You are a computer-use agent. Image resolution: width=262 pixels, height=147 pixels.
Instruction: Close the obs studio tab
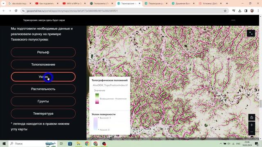click(x=30, y=3)
